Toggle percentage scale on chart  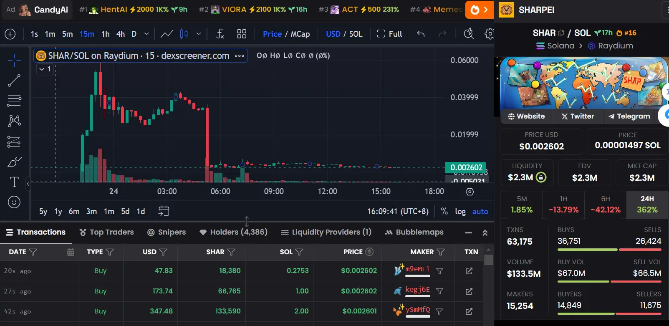pos(444,211)
